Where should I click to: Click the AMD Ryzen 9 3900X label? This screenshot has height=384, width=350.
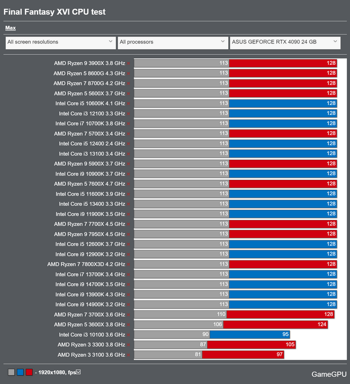coord(89,63)
